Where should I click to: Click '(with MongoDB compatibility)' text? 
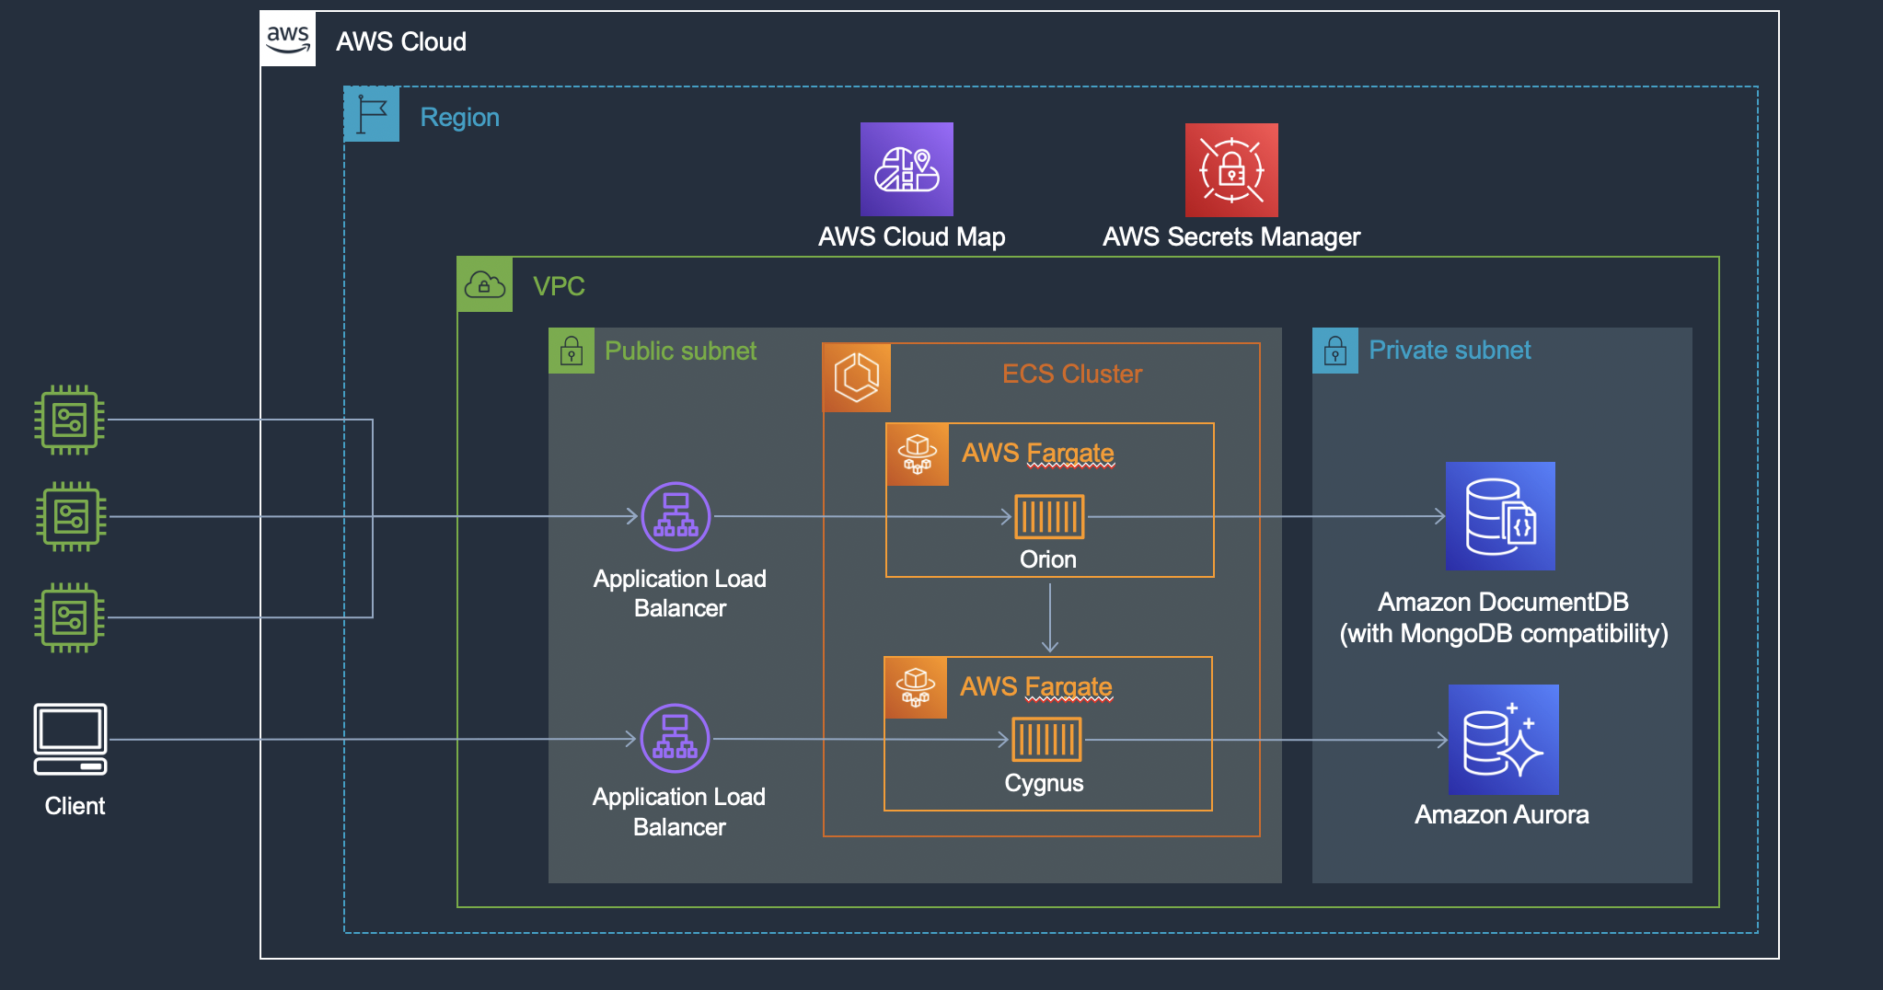[x=1504, y=634]
